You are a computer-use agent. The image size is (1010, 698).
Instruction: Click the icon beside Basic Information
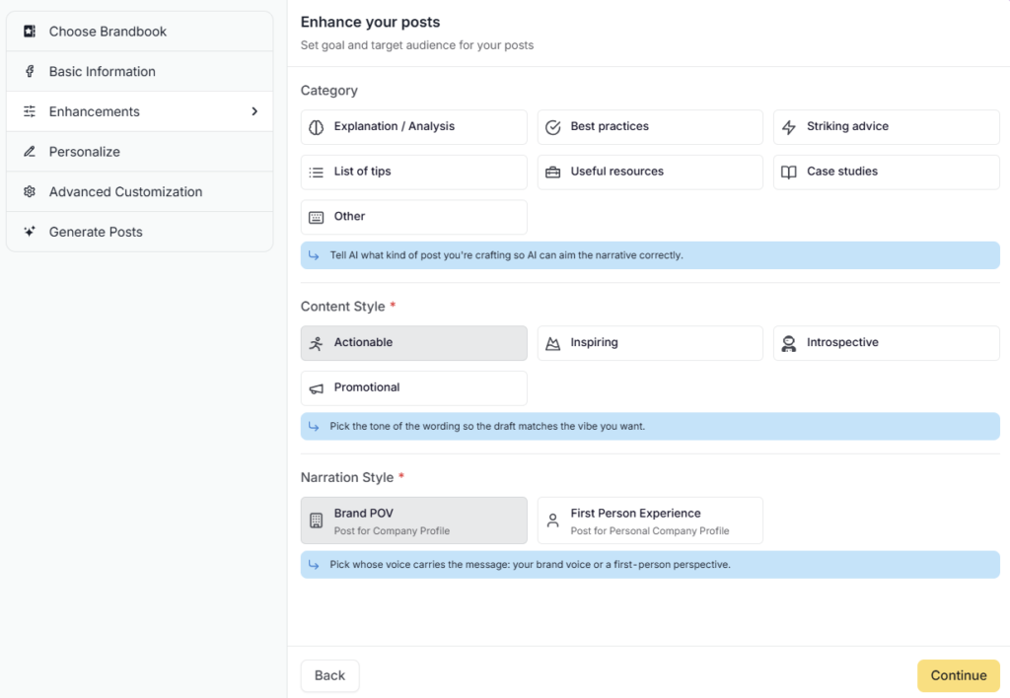point(29,71)
